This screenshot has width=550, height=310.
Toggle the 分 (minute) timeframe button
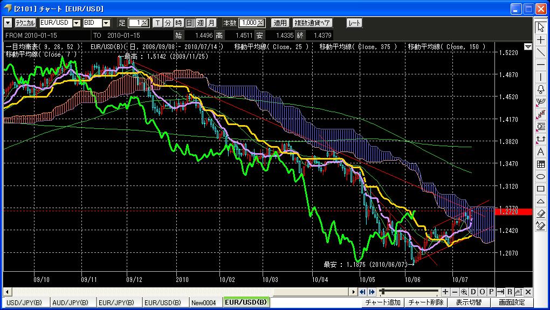pos(168,23)
